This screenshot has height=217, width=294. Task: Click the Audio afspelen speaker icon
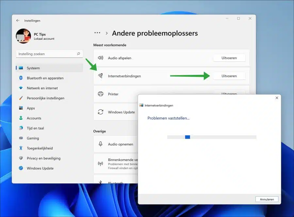[x=101, y=58]
